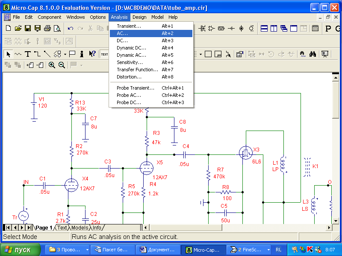The height and width of the screenshot is (256, 342).
Task: Pick the orthogonal Wire mode tool
Action: click(x=38, y=54)
